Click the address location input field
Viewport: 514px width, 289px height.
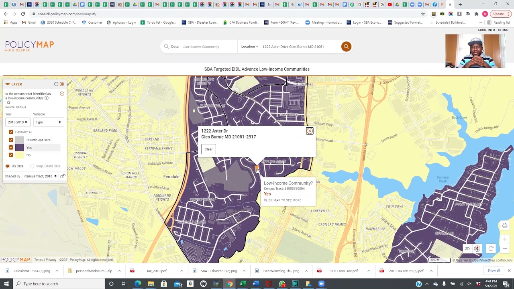tap(300, 47)
